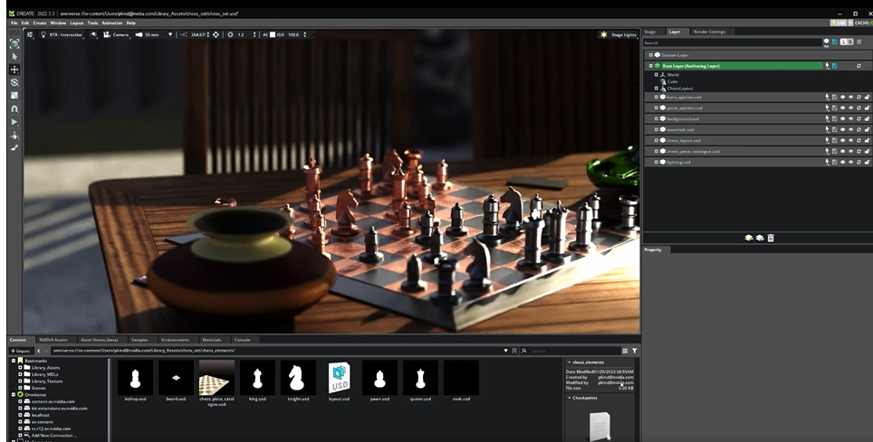Click the filter icon in Content browser
Viewport: 873px width, 442px height.
[635, 351]
